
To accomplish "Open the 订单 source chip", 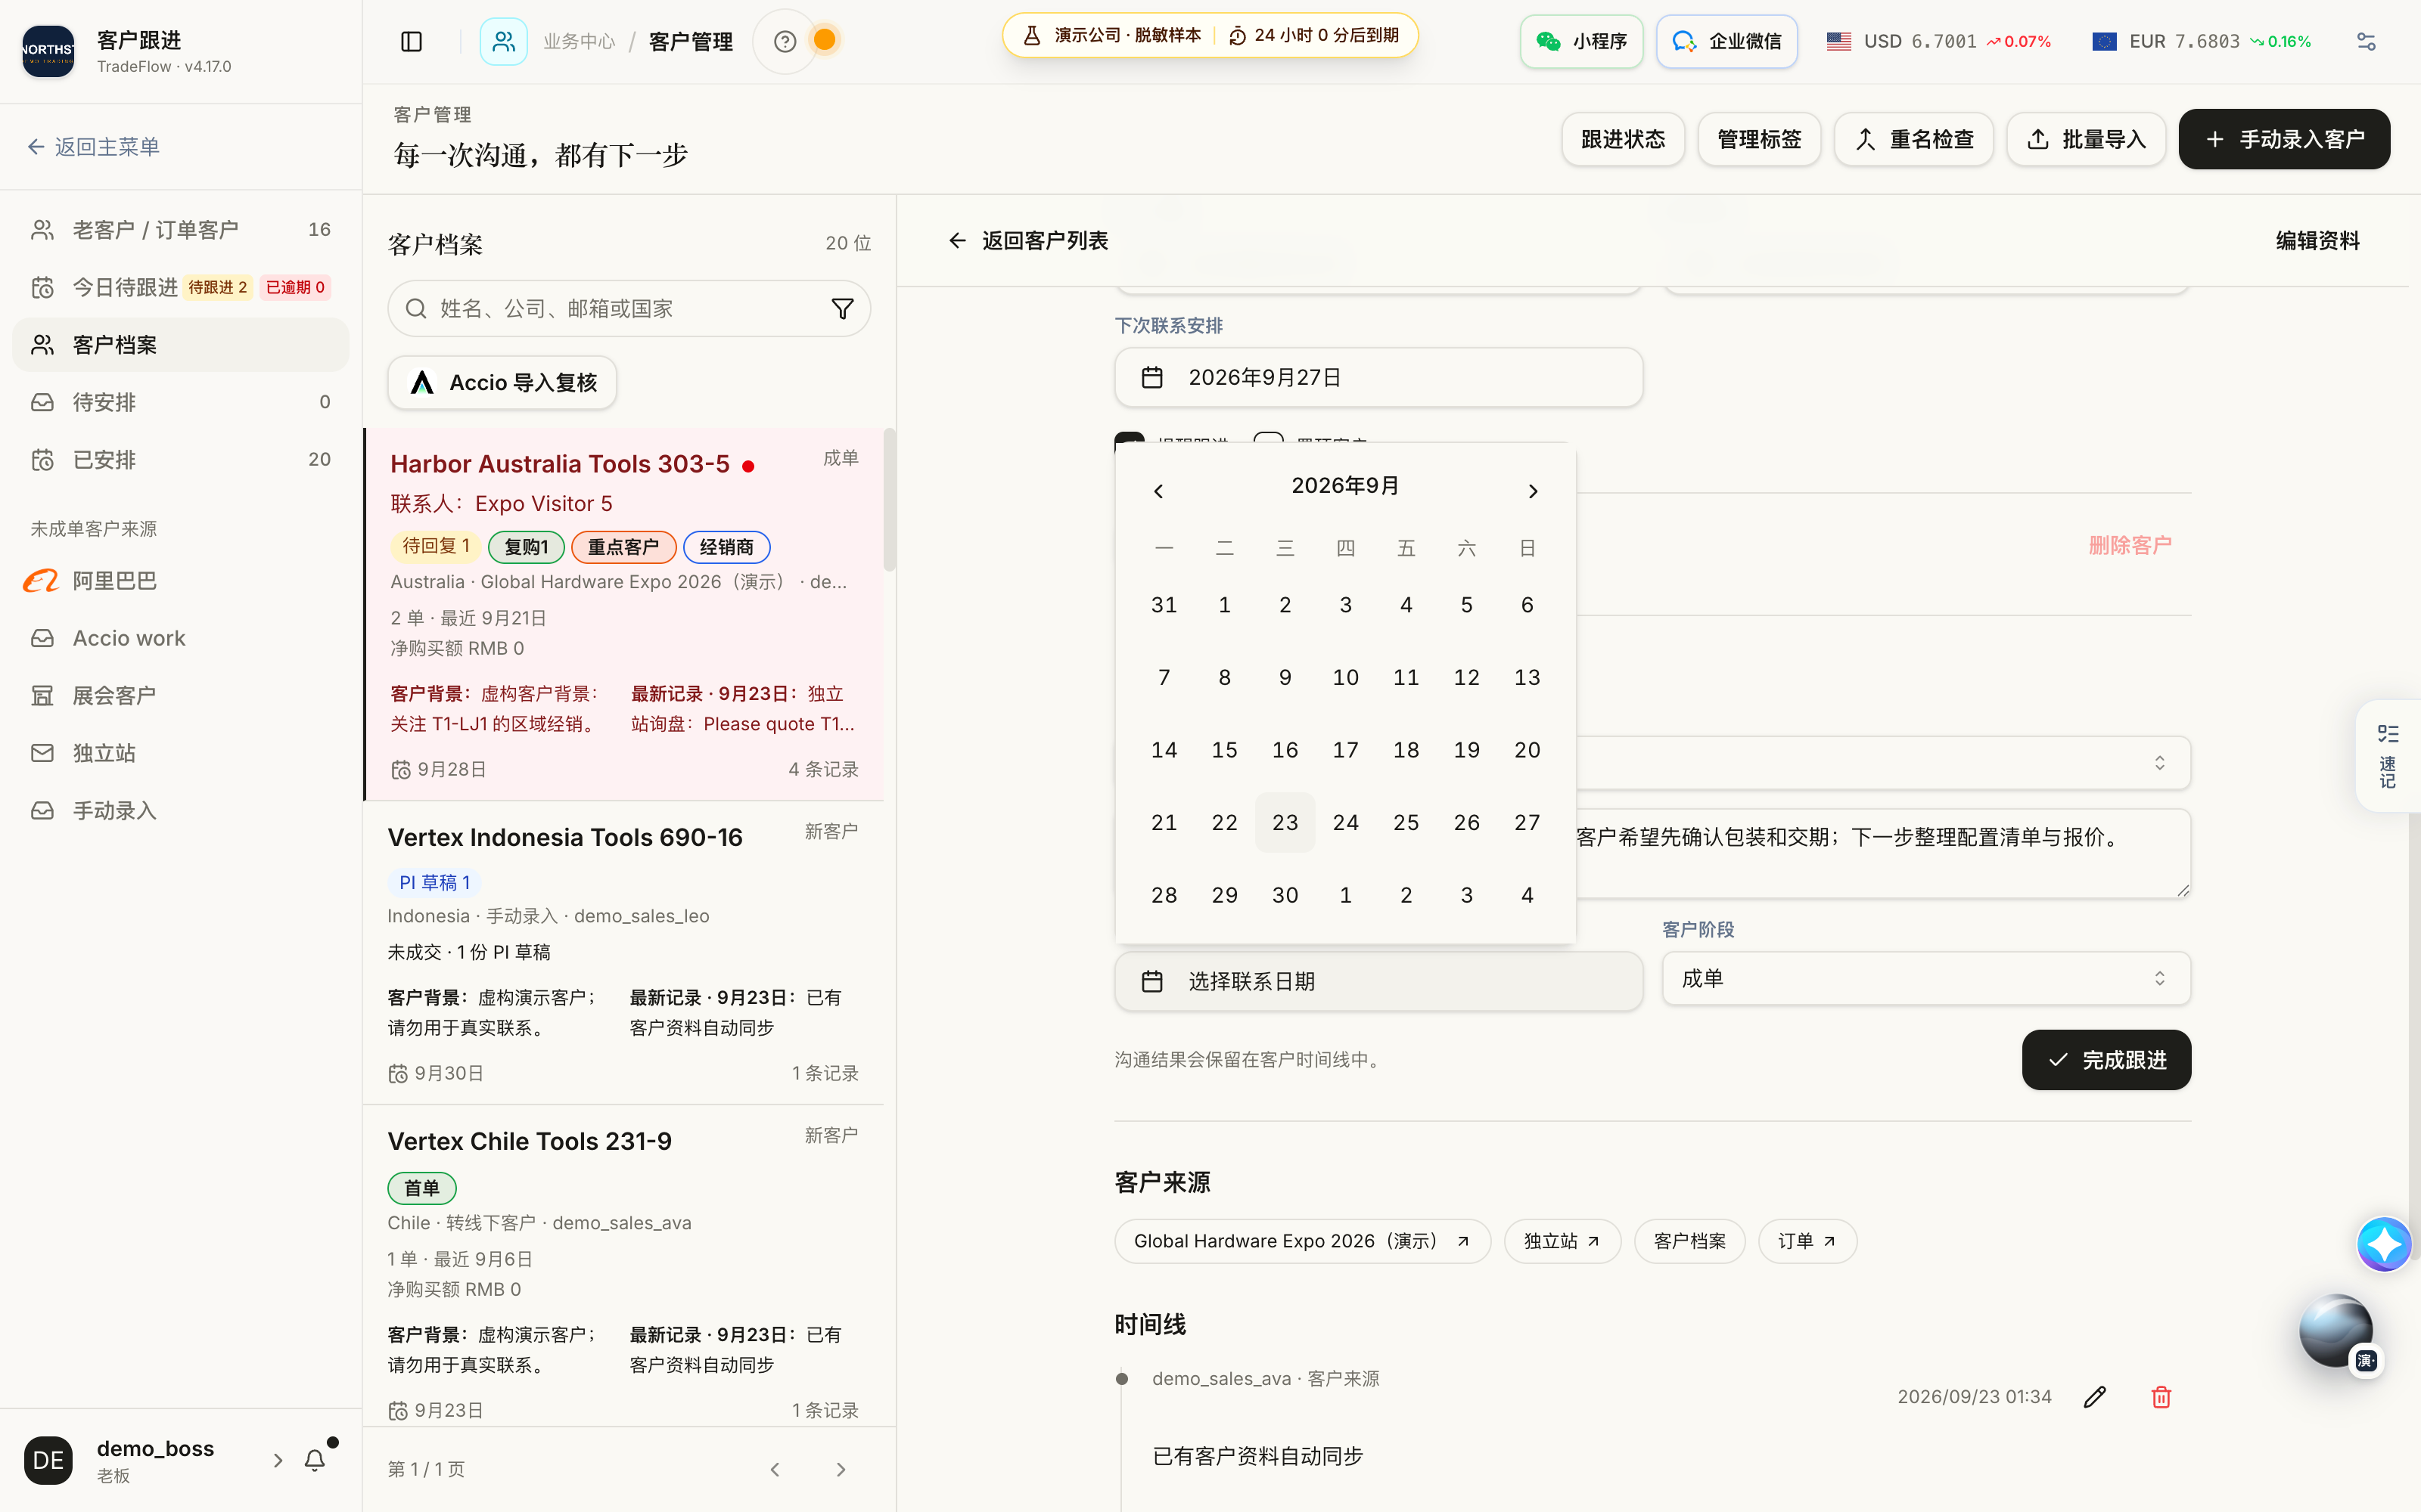I will click(x=1807, y=1241).
